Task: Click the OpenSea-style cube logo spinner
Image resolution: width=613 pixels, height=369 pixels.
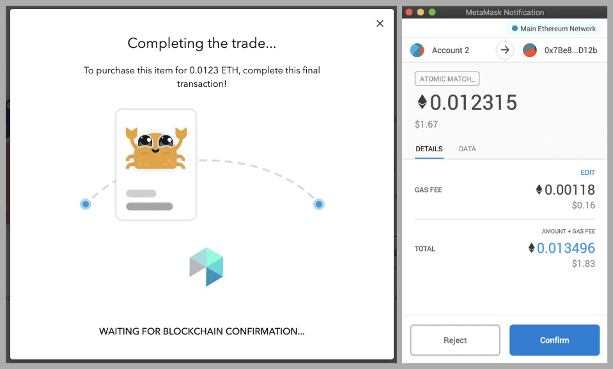Action: tap(206, 267)
